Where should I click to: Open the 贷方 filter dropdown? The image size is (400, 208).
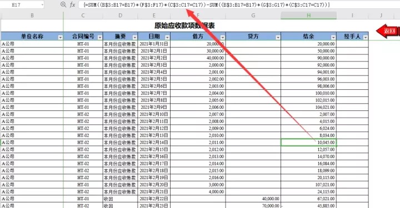[278, 37]
